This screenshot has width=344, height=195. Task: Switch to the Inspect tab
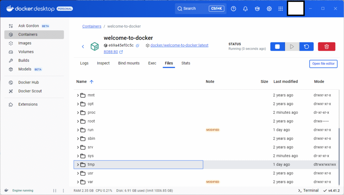(103, 63)
